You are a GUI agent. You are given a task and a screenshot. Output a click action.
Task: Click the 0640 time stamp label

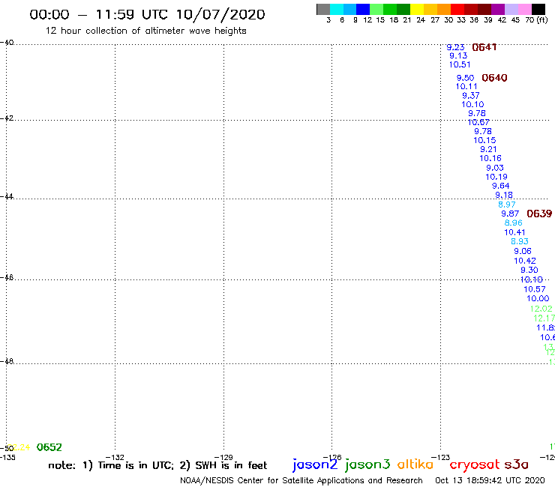[x=494, y=78]
